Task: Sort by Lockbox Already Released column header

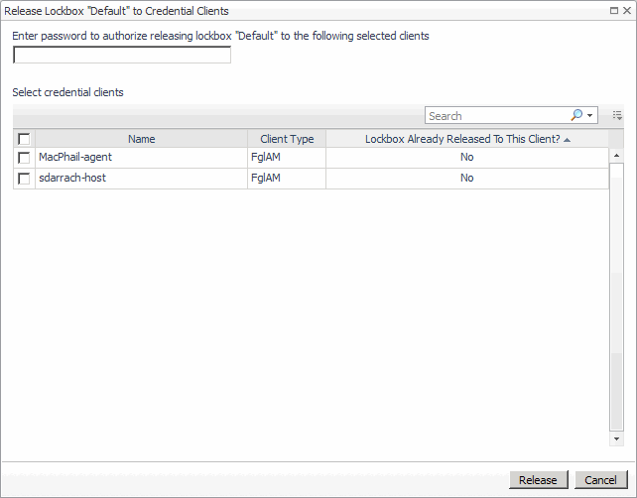Action: (x=461, y=140)
